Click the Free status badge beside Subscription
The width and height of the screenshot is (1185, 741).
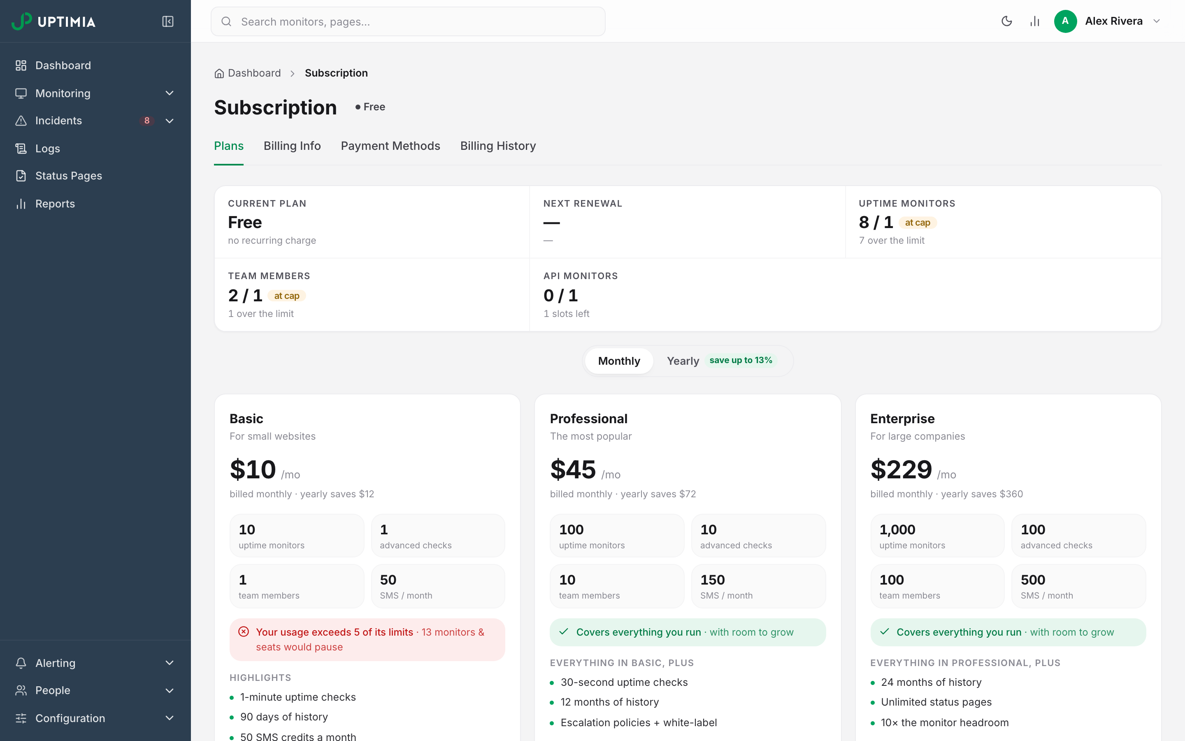pos(370,107)
